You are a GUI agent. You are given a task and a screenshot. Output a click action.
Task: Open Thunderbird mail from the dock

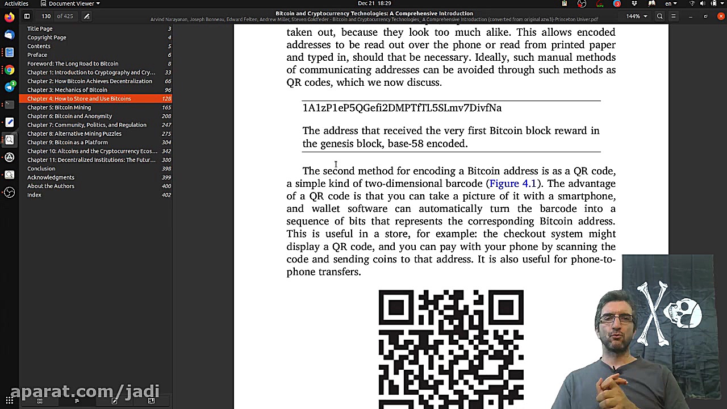tap(9, 35)
